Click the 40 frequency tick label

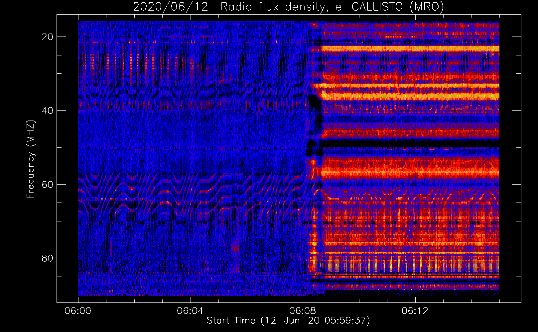pyautogui.click(x=48, y=111)
